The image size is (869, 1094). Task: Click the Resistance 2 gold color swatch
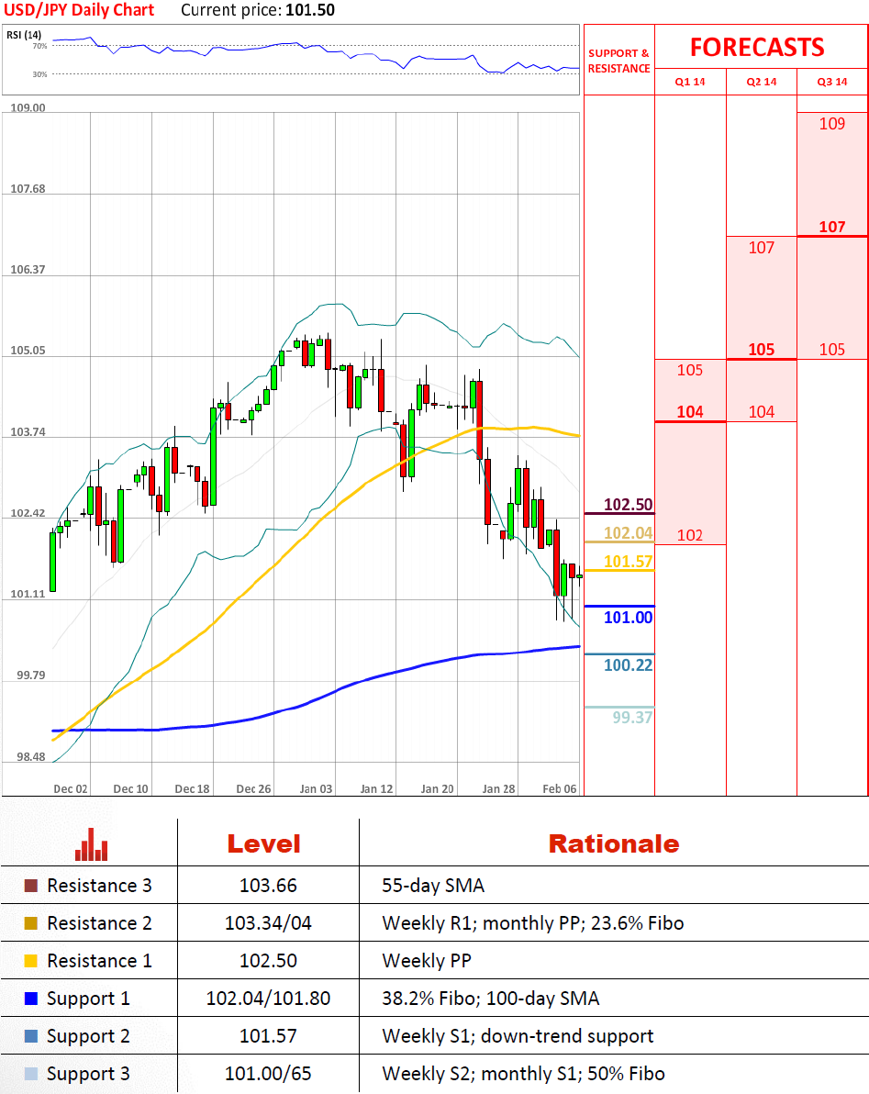point(30,923)
